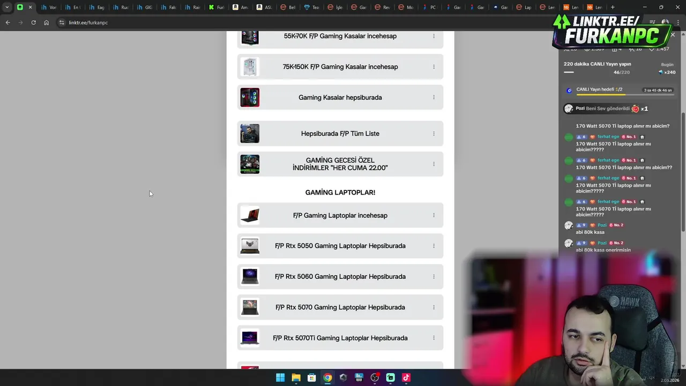Open OBS Studio from taskbar
The width and height of the screenshot is (686, 386).
[x=375, y=377]
